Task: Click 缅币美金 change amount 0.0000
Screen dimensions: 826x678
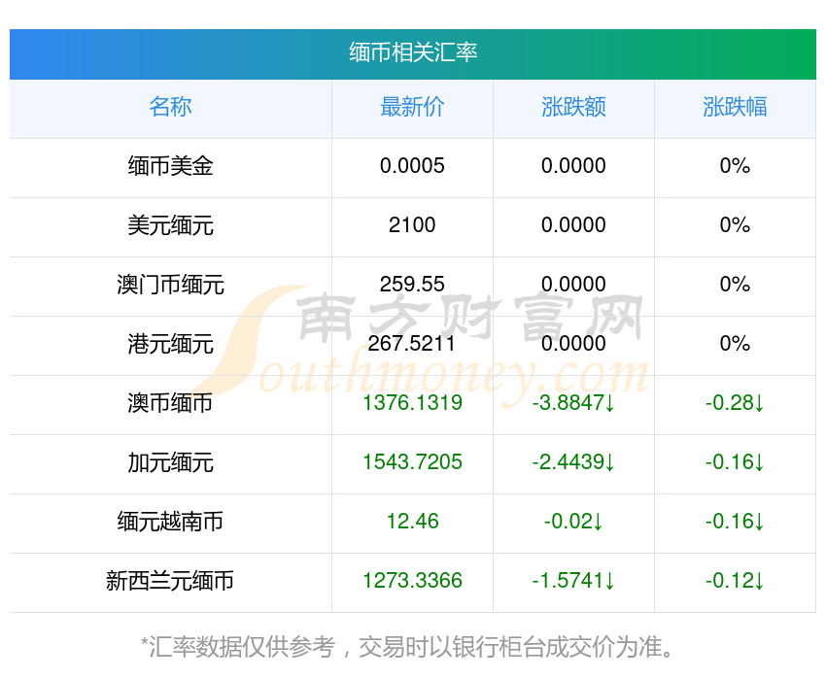Action: click(573, 166)
